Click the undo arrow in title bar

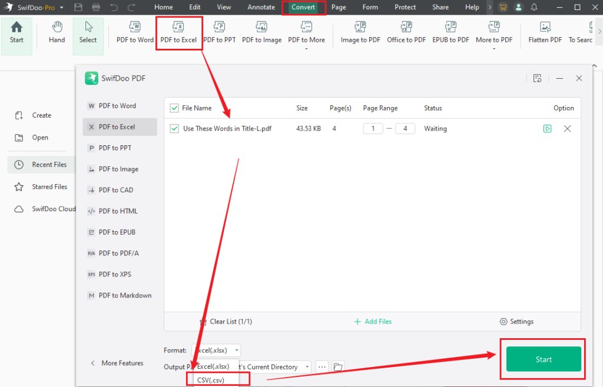pyautogui.click(x=114, y=7)
